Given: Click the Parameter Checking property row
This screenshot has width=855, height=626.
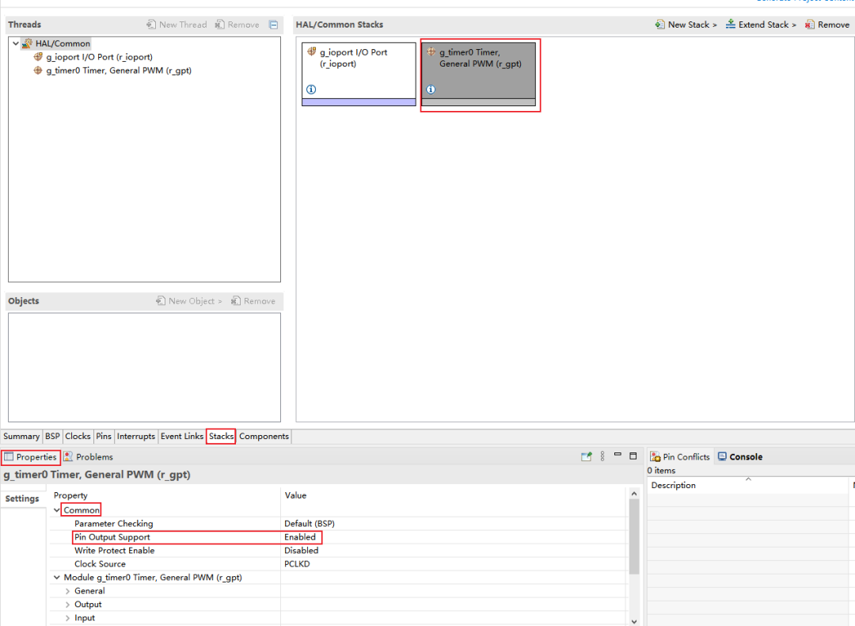Looking at the screenshot, I should (x=338, y=524).
